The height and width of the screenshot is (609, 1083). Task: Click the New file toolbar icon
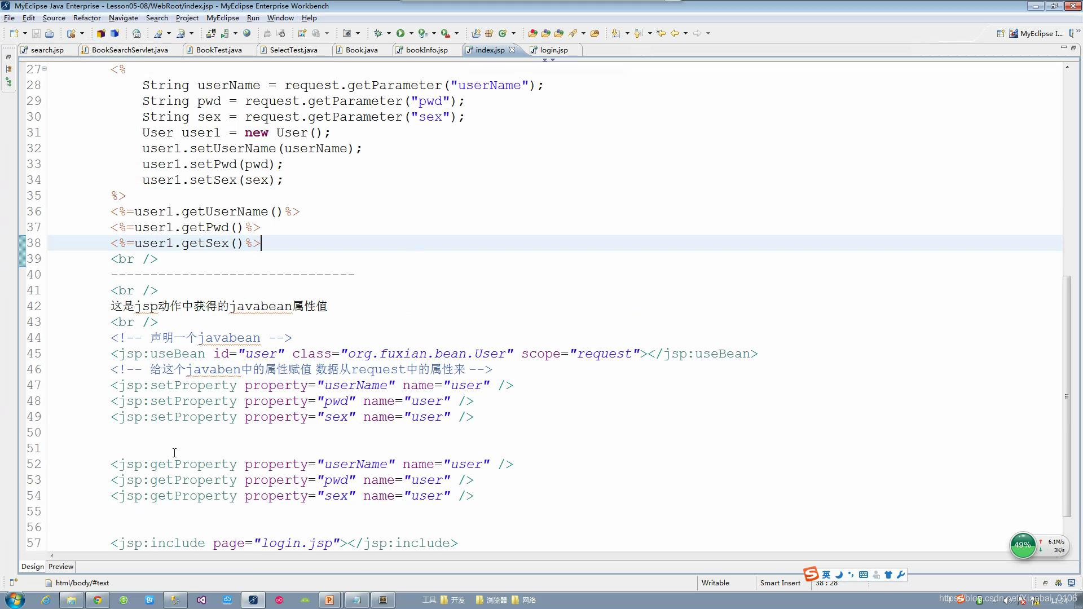(14, 33)
